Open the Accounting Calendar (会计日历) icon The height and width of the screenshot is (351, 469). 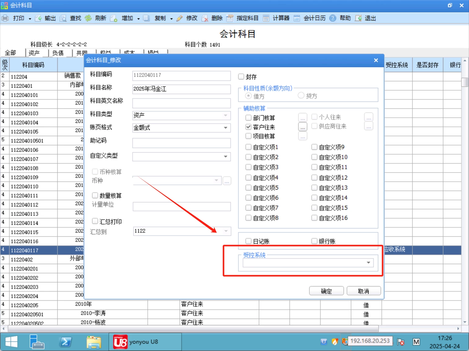[297, 18]
